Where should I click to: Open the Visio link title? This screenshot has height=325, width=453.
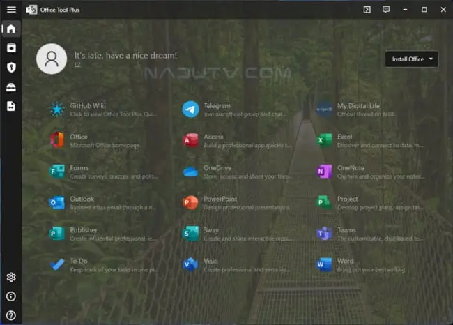[210, 261]
